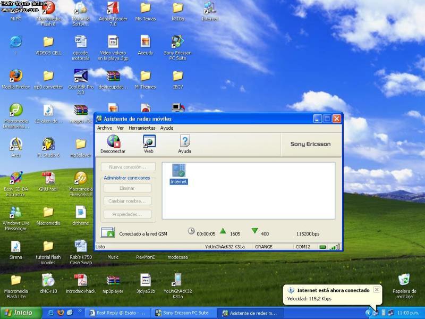The width and height of the screenshot is (425, 319).
Task: Expand hidden system tray icons arrow
Action: point(368,313)
